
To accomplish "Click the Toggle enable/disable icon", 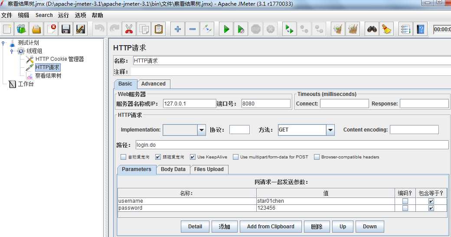I will (x=207, y=29).
